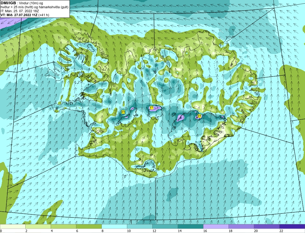Select the 18–20 m/s medium purple legend swatch
Image resolution: width=305 pixels, height=233 pixels.
click(241, 226)
